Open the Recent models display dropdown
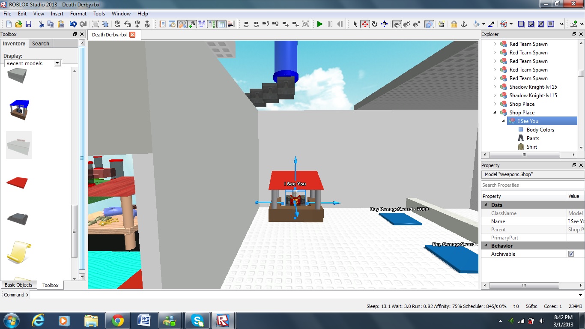Image resolution: width=585 pixels, height=329 pixels. click(33, 63)
